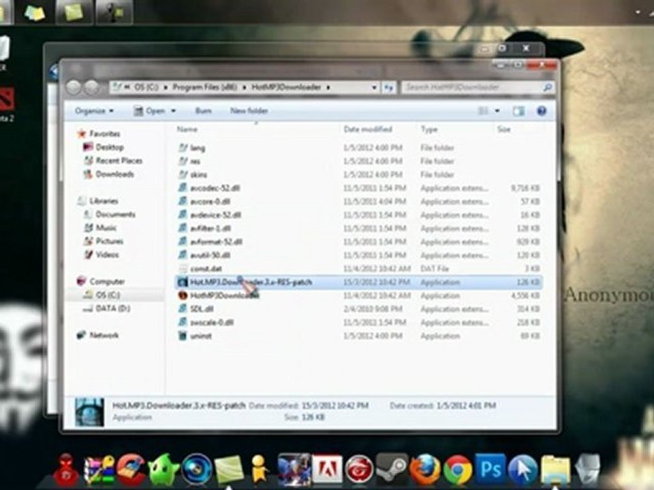Select avcore-0.dll file
This screenshot has height=490, width=654.
click(x=211, y=201)
